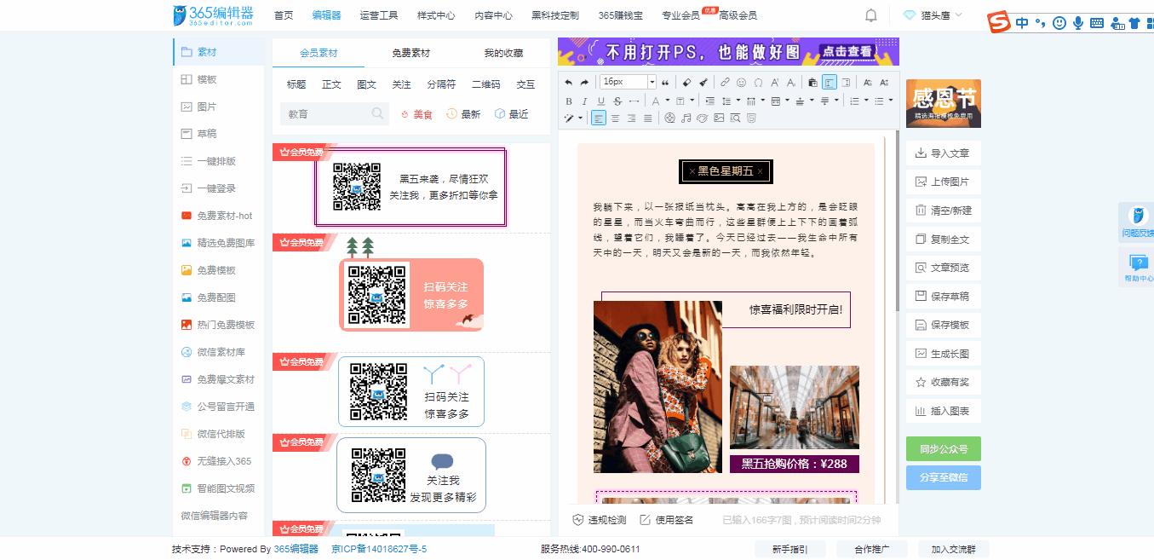Image resolution: width=1154 pixels, height=560 pixels.
Task: Select the undo icon in the editor toolbar
Action: 568,82
